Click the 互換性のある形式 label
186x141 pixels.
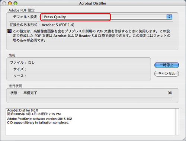pyautogui.click(x=25, y=25)
